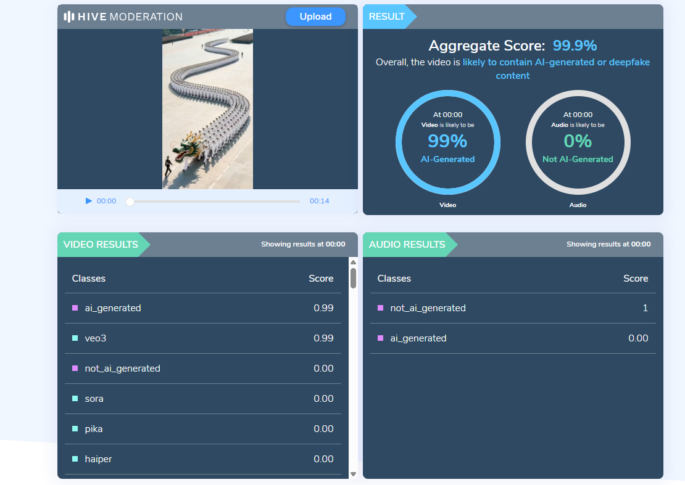Viewport: 685px width, 485px height.
Task: Click the Hive Moderation logo icon
Action: 69,17
